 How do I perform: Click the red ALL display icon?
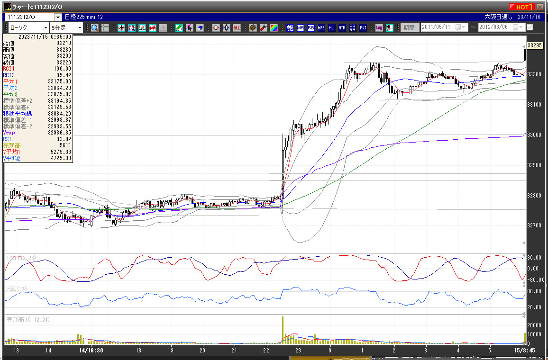tap(237, 28)
